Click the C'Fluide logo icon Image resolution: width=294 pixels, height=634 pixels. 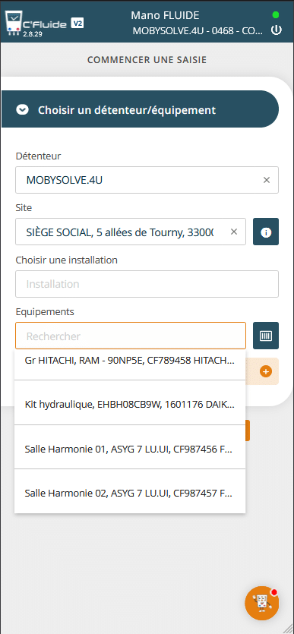click(14, 24)
